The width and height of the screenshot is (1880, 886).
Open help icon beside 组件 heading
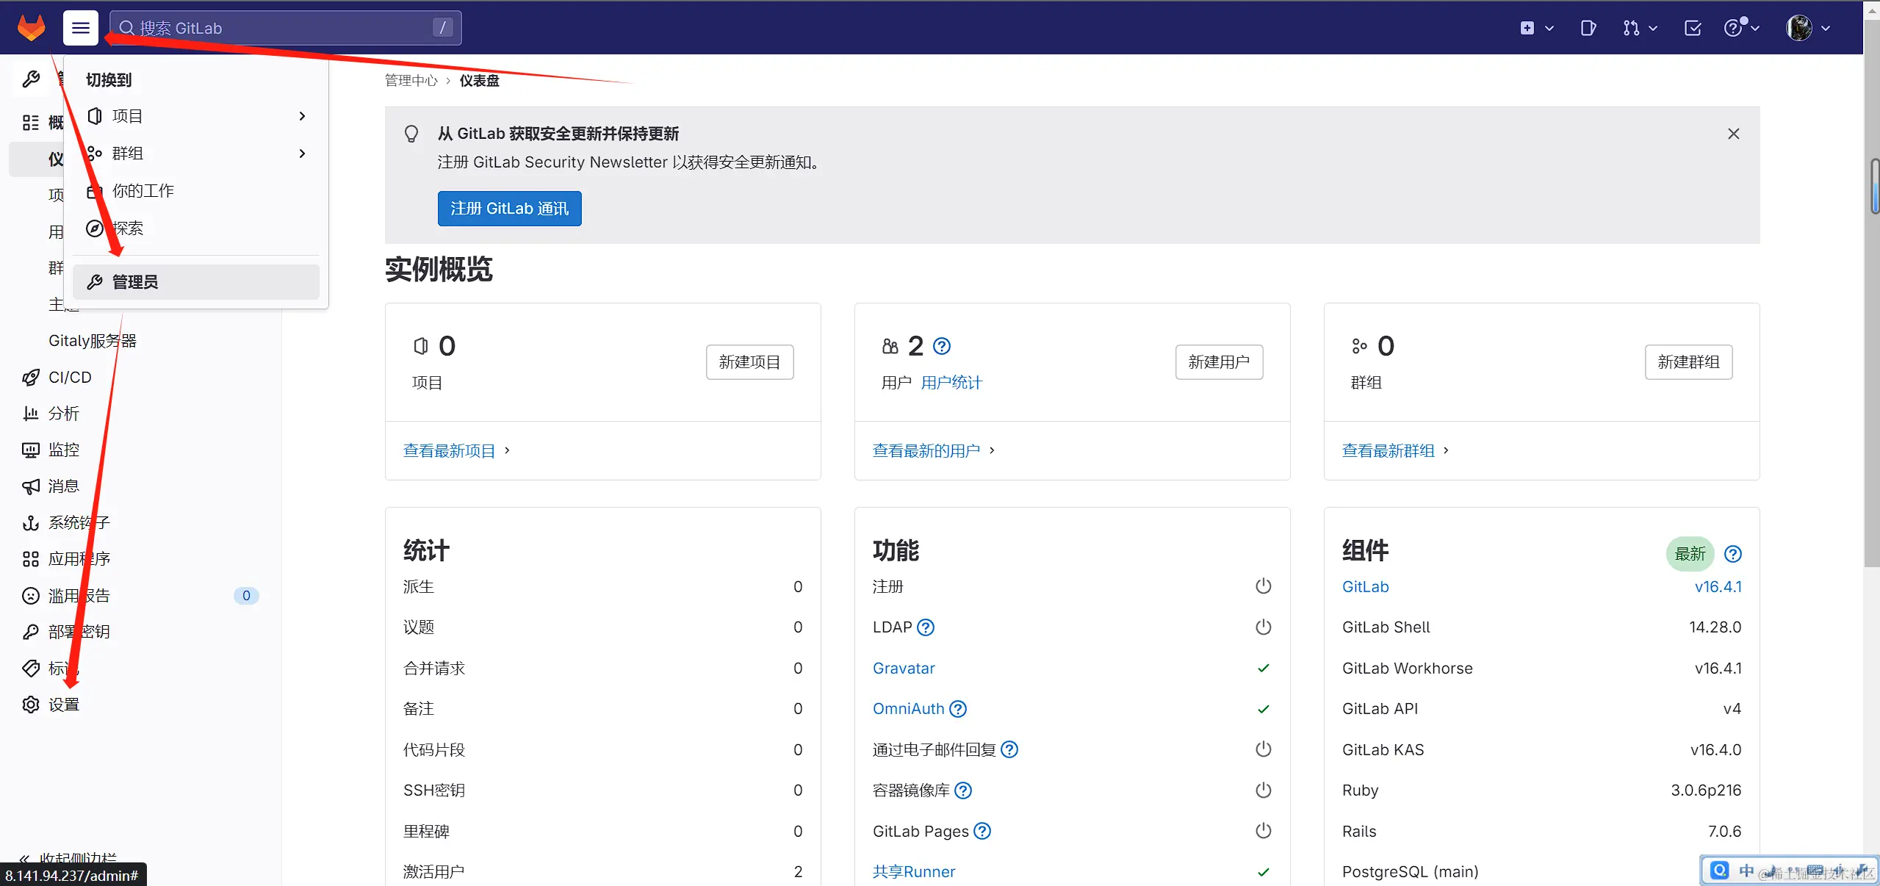coord(1733,554)
